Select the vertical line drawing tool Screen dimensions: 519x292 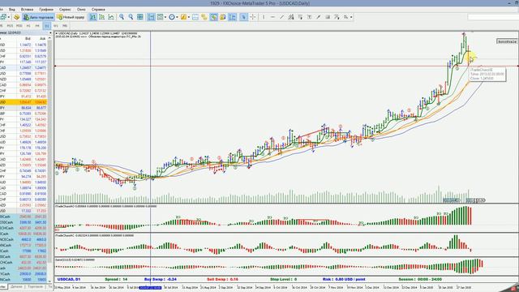(264, 17)
